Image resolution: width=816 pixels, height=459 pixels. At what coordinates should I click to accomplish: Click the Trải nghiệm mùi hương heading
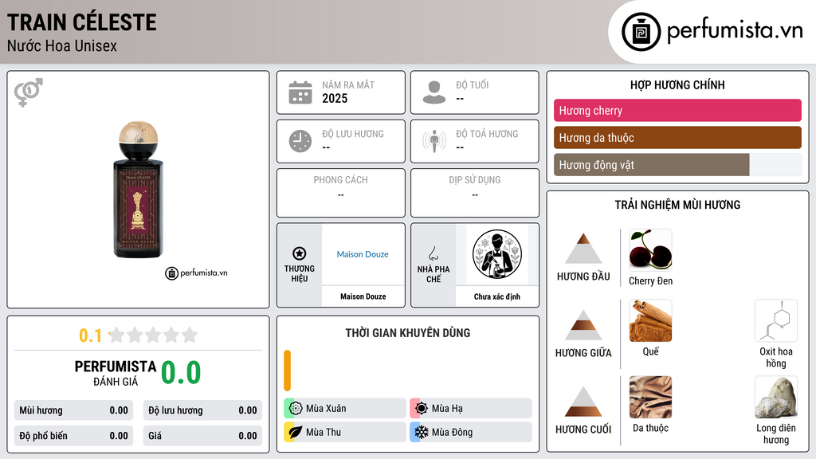[x=677, y=205]
